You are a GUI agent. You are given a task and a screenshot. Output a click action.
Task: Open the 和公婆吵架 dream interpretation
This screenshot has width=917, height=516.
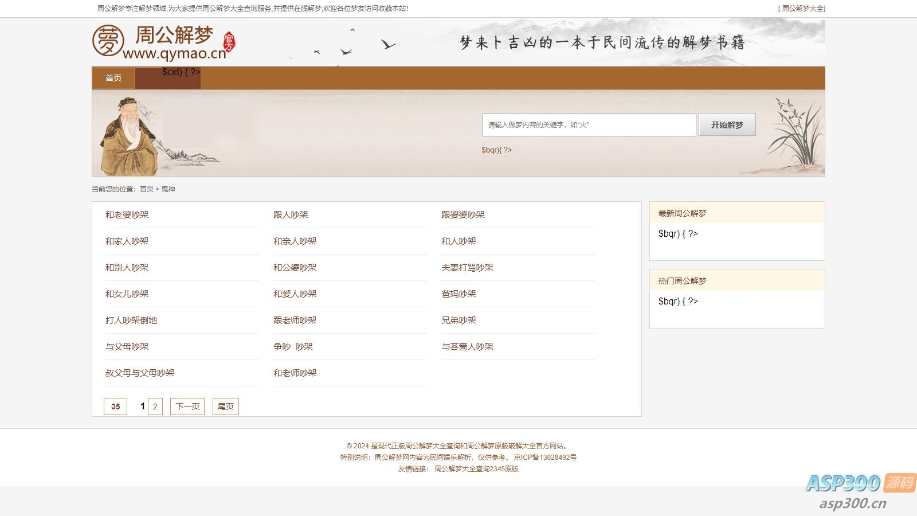pos(295,267)
